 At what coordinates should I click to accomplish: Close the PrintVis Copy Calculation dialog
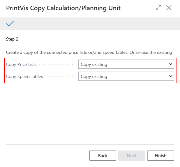coord(169,8)
